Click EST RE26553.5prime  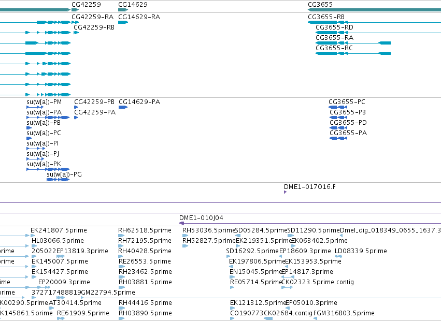(145, 261)
